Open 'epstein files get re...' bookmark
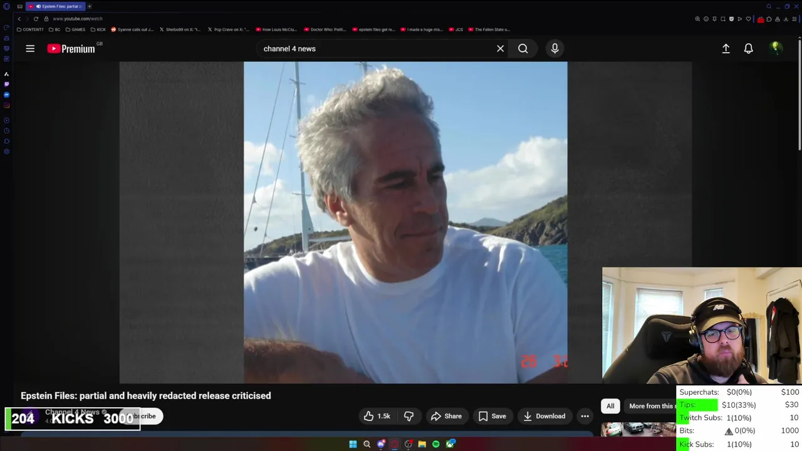 point(373,29)
